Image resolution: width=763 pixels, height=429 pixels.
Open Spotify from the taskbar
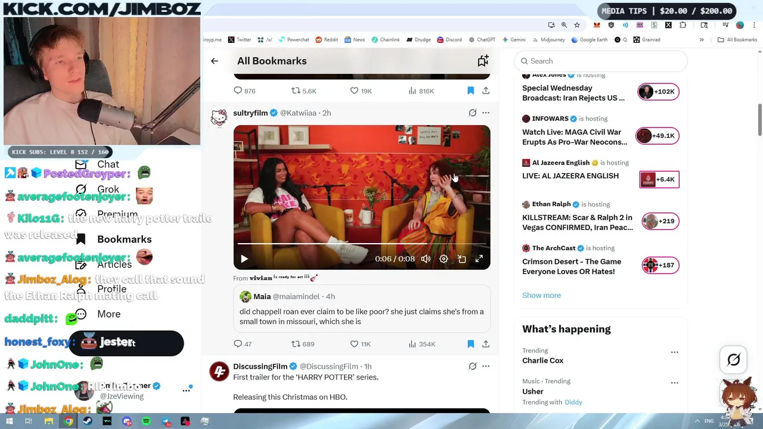point(146,421)
